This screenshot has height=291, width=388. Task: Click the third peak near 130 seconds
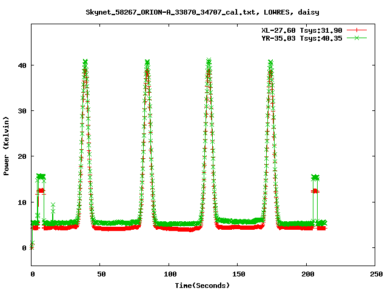click(209, 61)
